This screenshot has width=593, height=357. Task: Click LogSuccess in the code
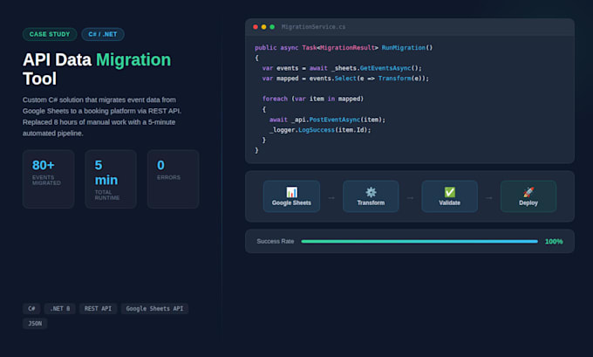tap(317, 130)
